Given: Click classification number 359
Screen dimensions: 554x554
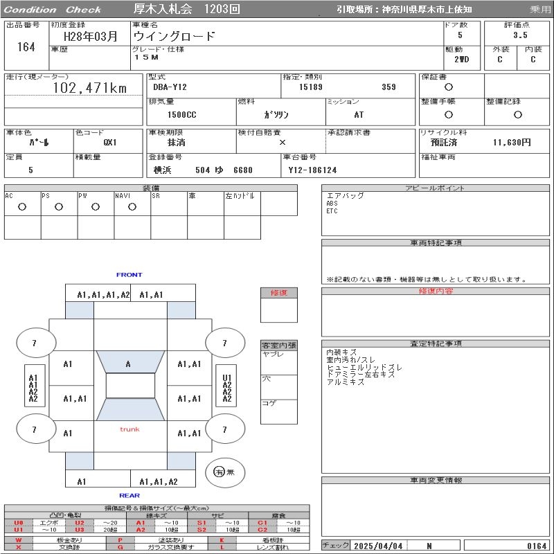Looking at the screenshot, I should [x=388, y=87].
